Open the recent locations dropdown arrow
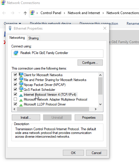 [19, 13]
